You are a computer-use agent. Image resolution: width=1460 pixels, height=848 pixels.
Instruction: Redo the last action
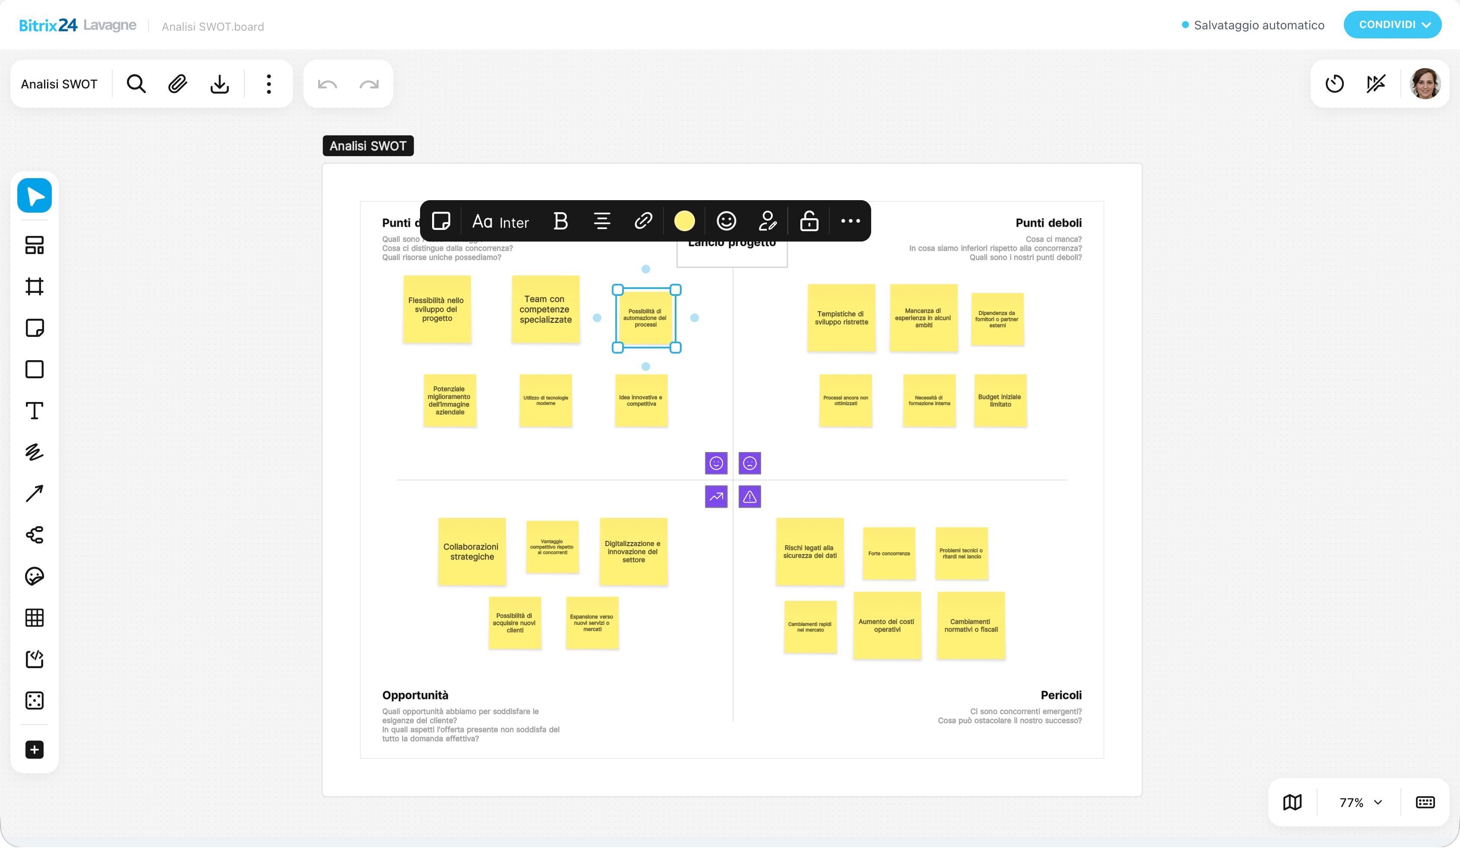point(369,85)
